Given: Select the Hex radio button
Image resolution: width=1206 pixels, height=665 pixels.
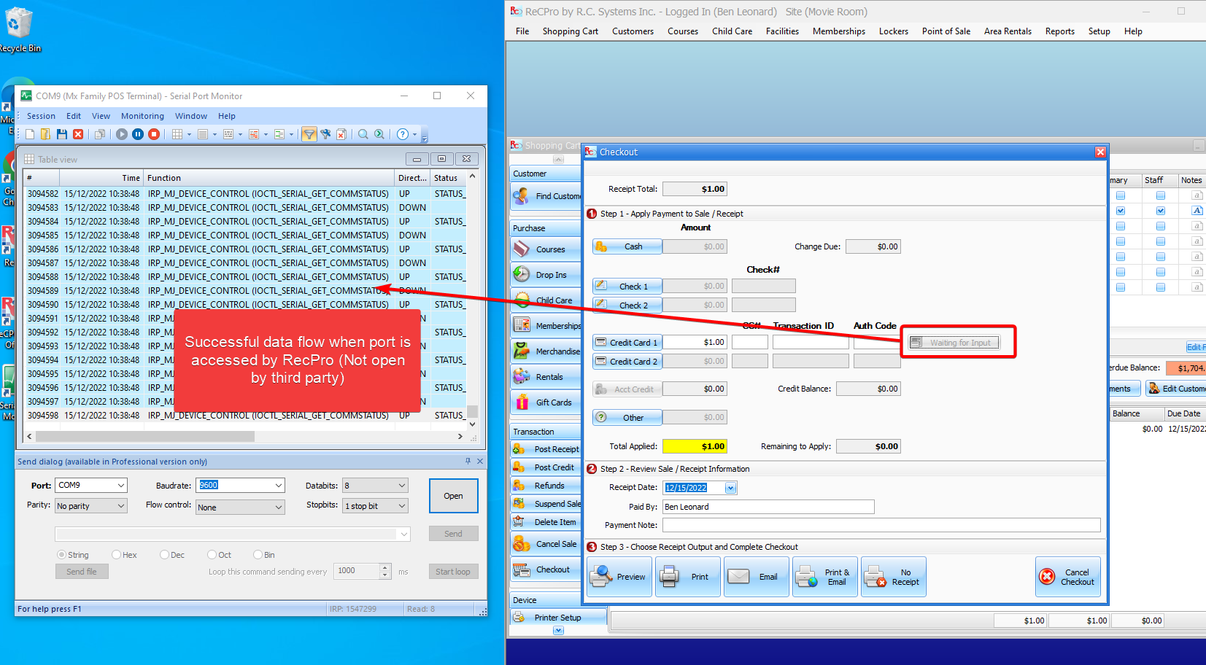Looking at the screenshot, I should pos(116,555).
